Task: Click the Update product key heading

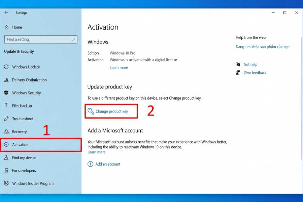Action: coord(109,87)
